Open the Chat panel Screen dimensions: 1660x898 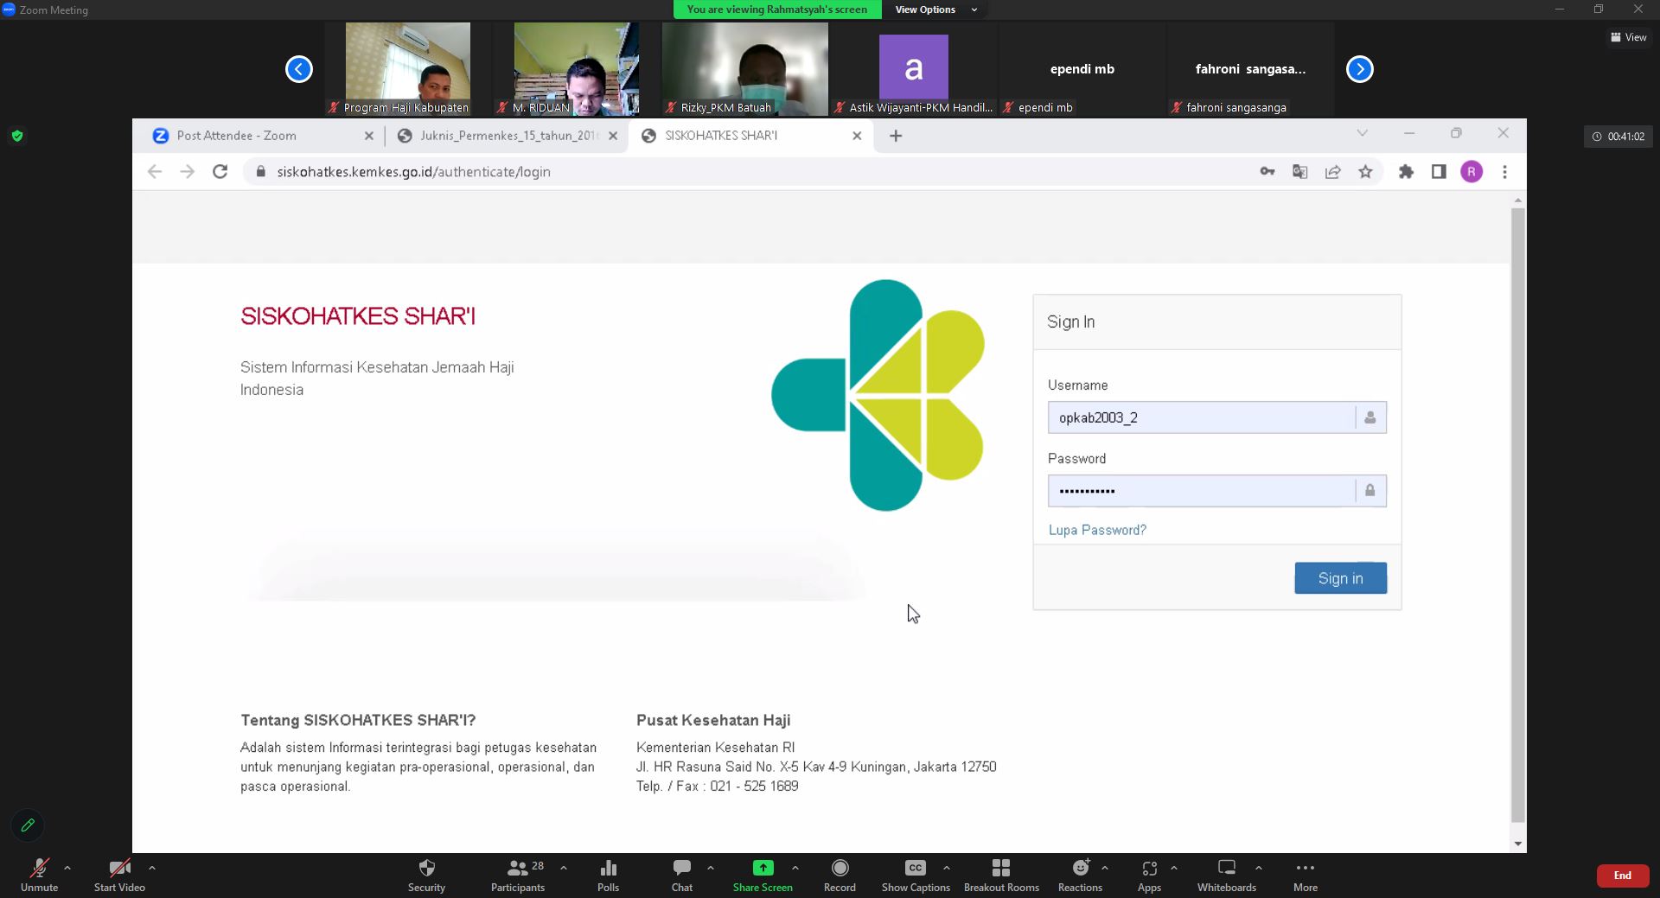(x=682, y=875)
